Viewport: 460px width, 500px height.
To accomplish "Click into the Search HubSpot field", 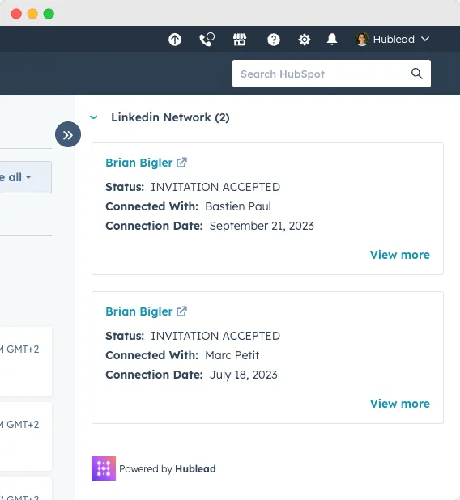I will (x=331, y=74).
